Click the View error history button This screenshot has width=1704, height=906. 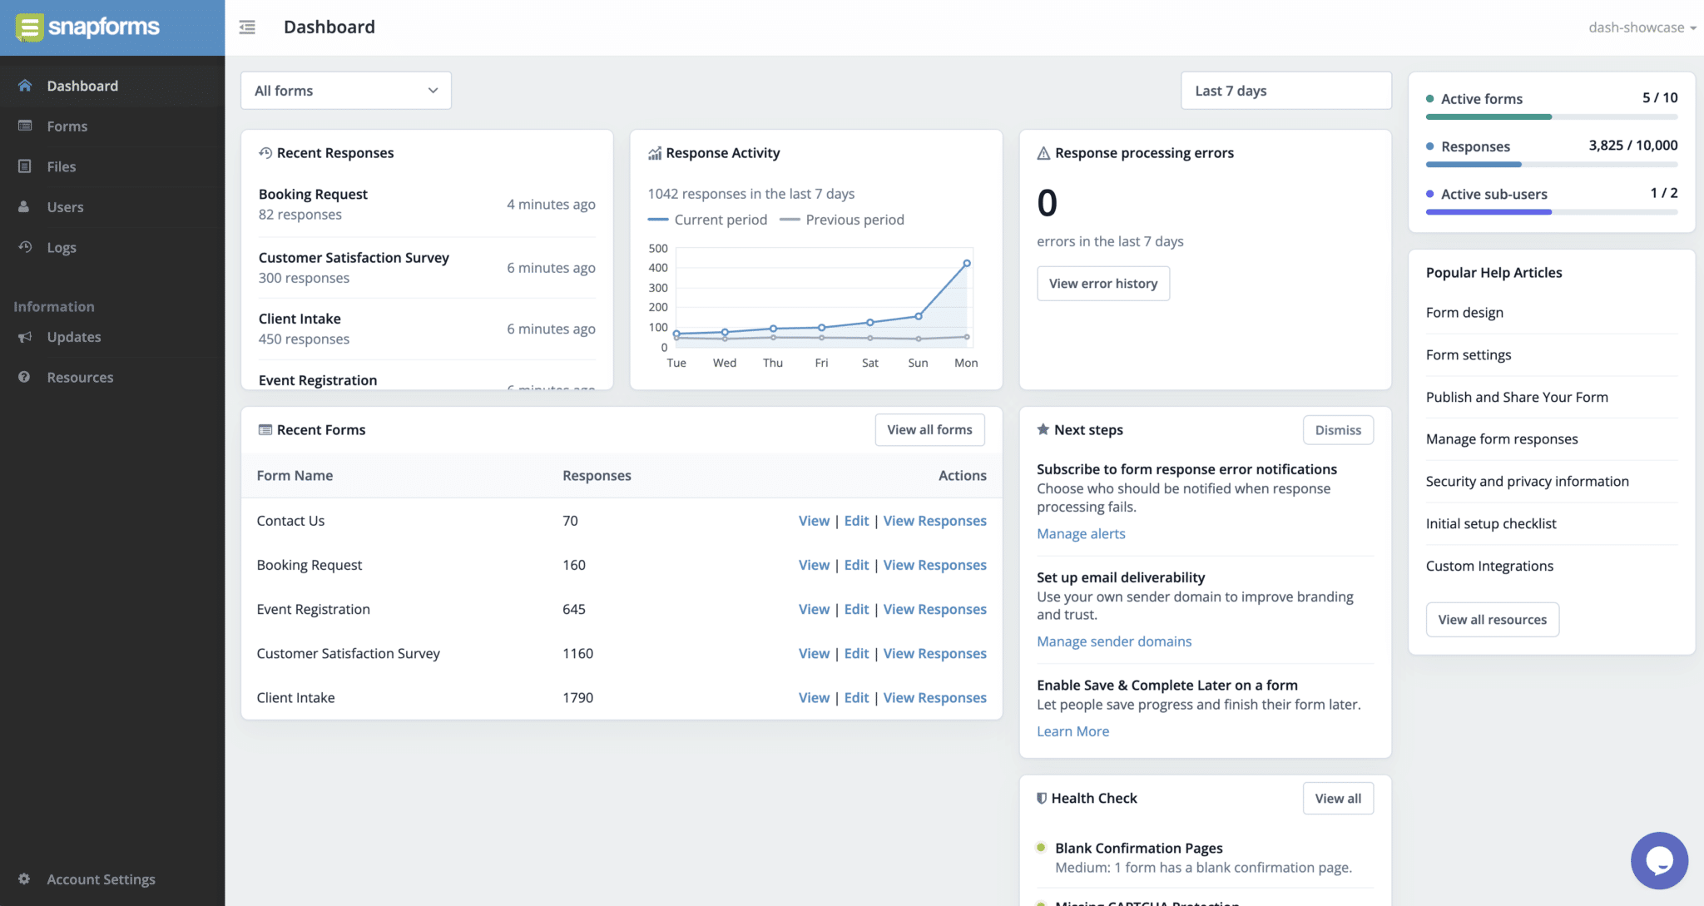1103,284
